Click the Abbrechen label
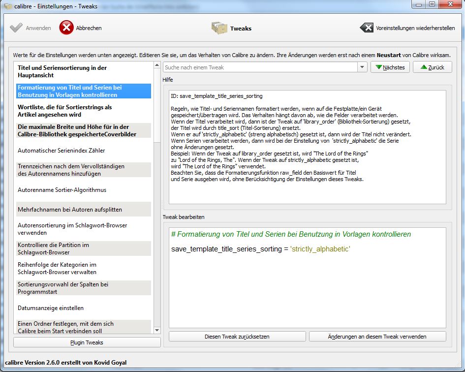This screenshot has height=372, width=465. 89,28
